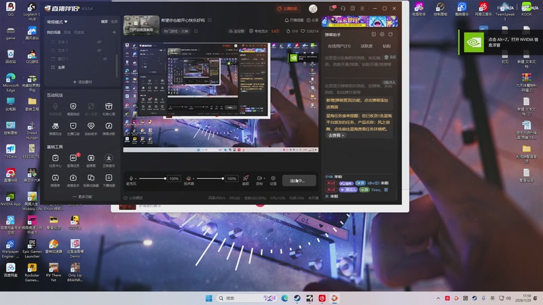Open the 主播口袋 feature
543x305 pixels.
(73, 128)
